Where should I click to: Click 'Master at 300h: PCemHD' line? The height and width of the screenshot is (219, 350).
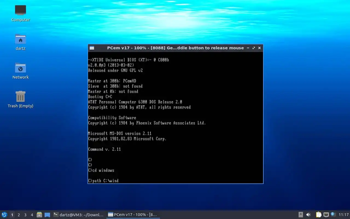112,81
